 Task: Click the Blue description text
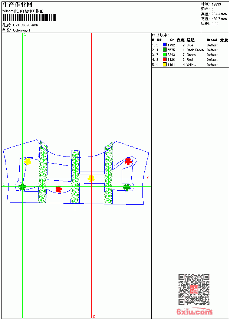pyautogui.click(x=190, y=45)
